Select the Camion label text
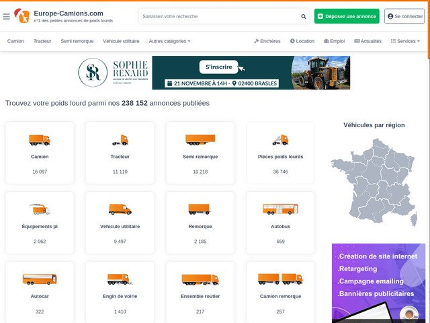 coord(40,157)
